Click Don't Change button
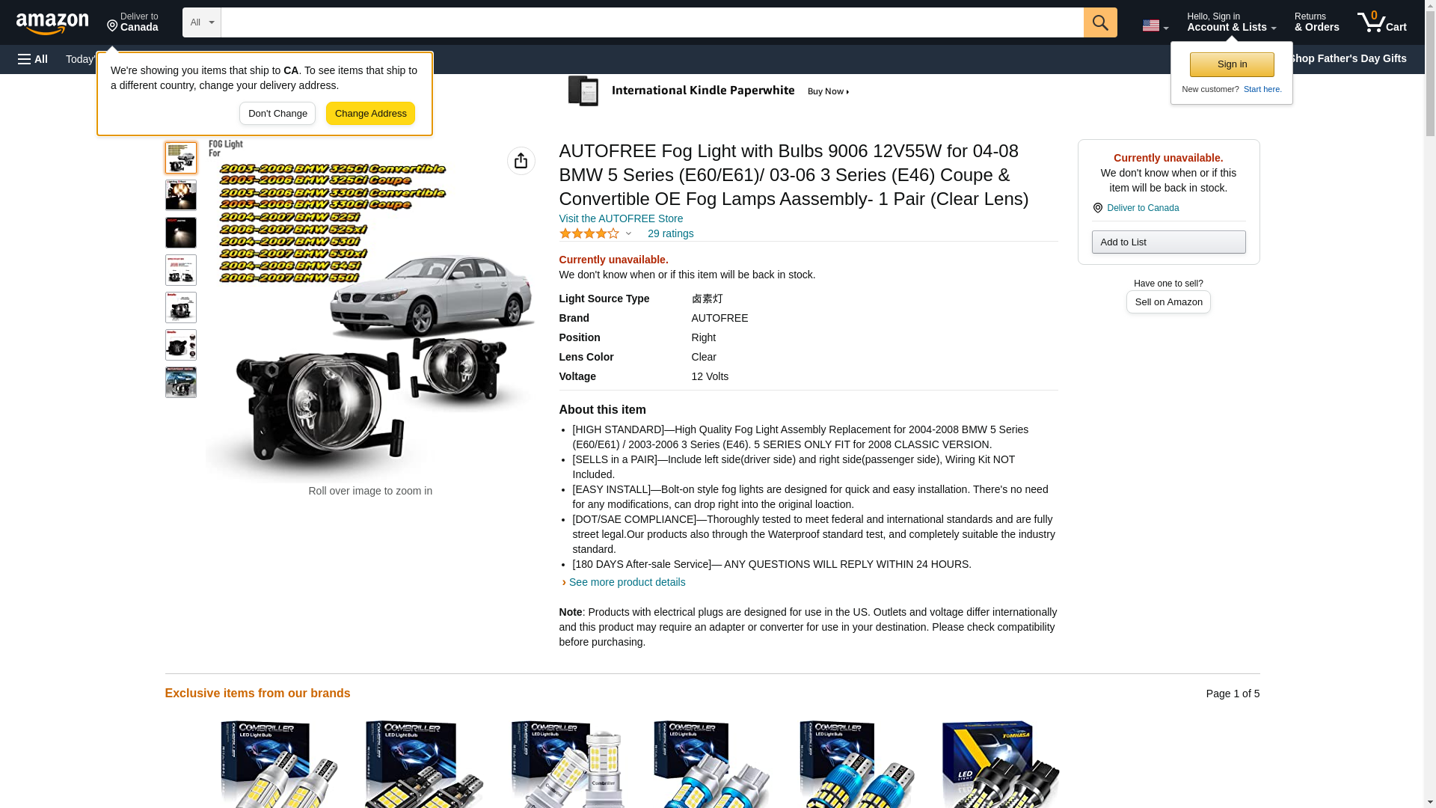 coord(277,114)
